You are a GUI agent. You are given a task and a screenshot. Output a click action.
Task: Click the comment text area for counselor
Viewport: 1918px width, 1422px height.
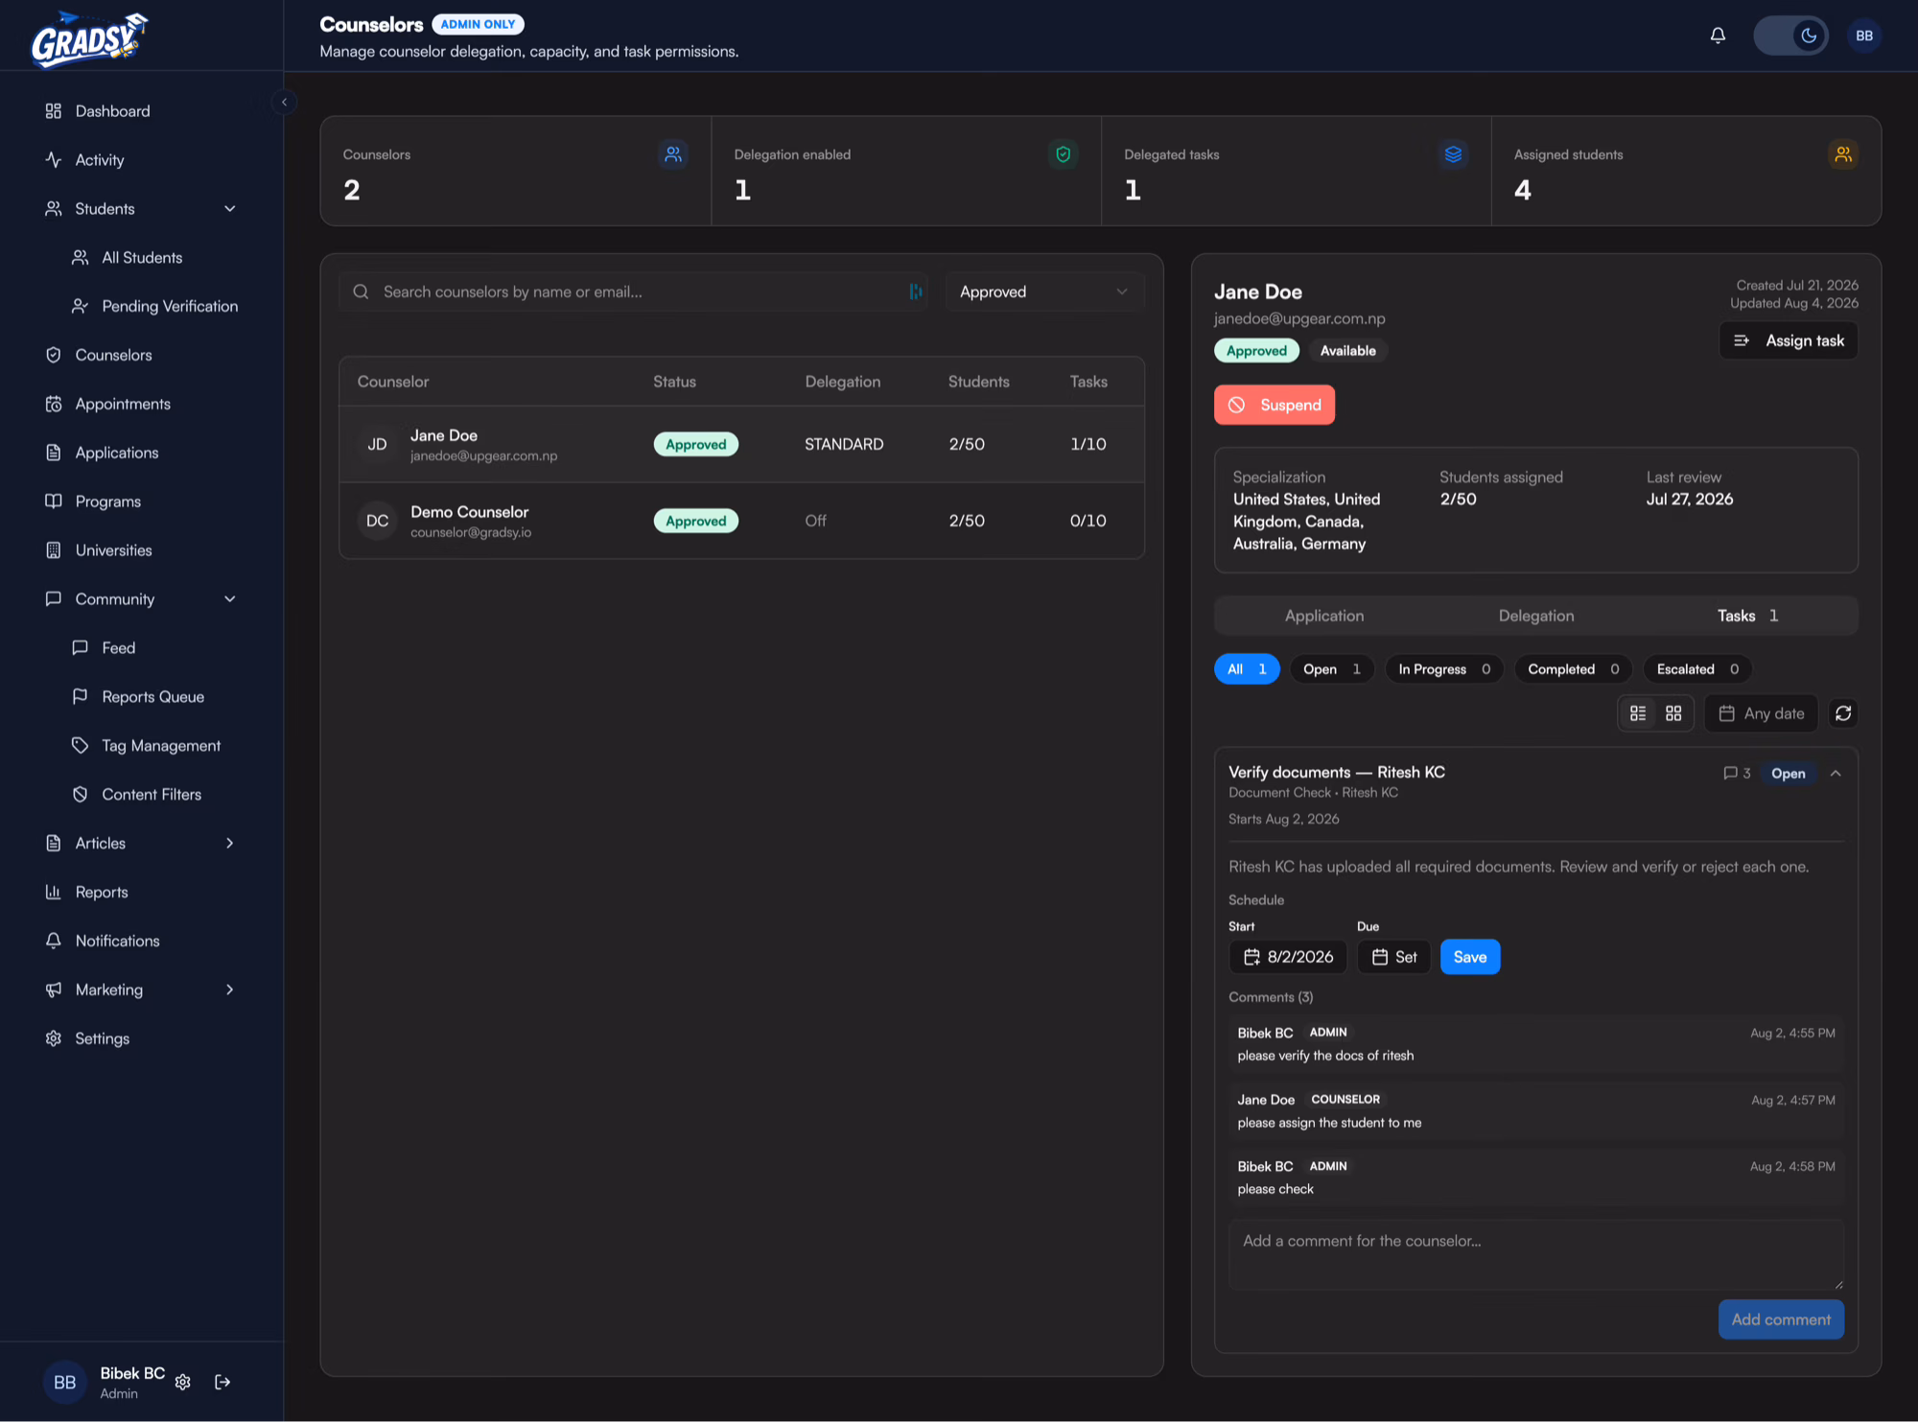click(1536, 1254)
